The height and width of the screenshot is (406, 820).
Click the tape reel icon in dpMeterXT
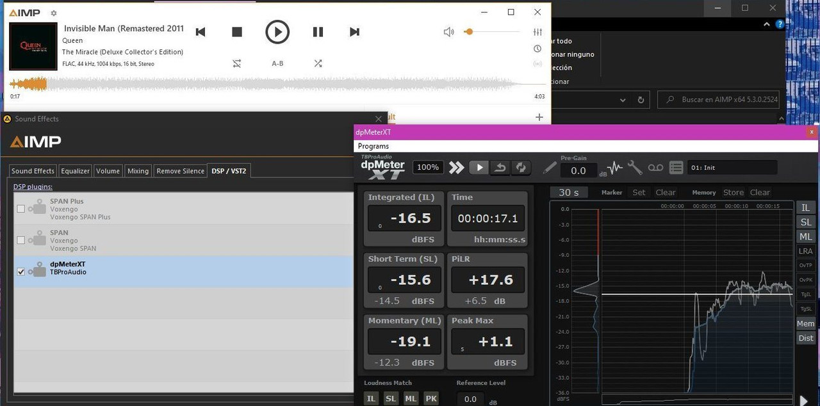(x=655, y=168)
